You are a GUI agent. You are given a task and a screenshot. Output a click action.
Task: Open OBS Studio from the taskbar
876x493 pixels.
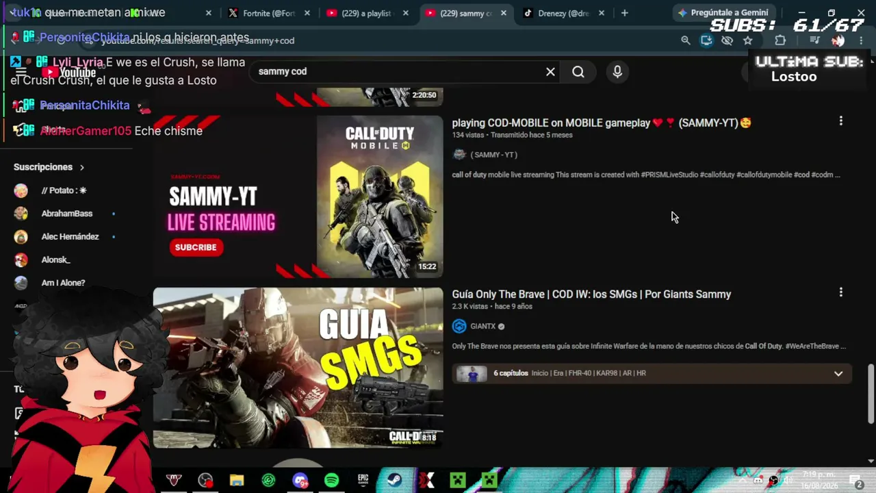point(205,481)
